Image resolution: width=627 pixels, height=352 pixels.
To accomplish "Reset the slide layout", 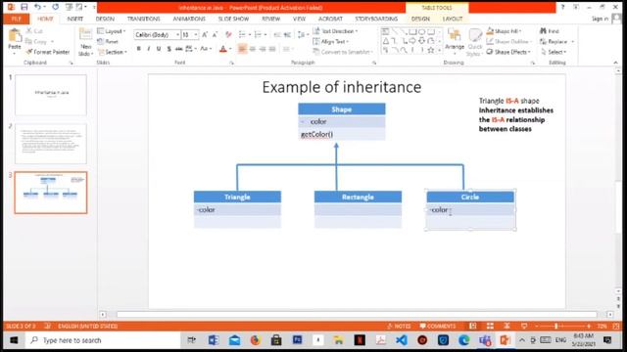I will pyautogui.click(x=108, y=41).
